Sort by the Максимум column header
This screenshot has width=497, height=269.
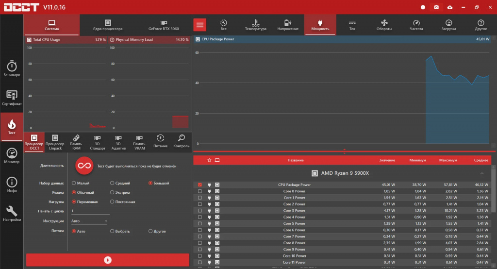(x=448, y=160)
